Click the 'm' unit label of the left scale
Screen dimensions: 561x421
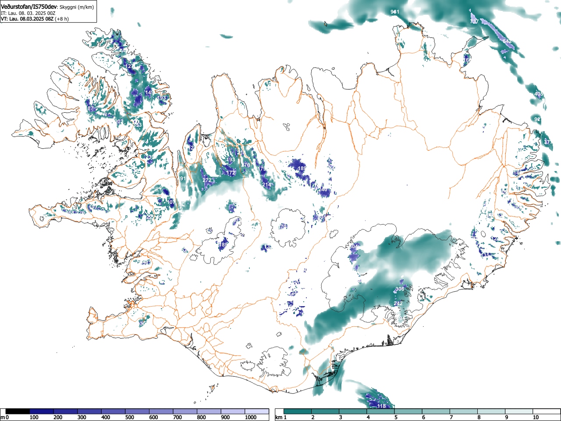pyautogui.click(x=3, y=417)
